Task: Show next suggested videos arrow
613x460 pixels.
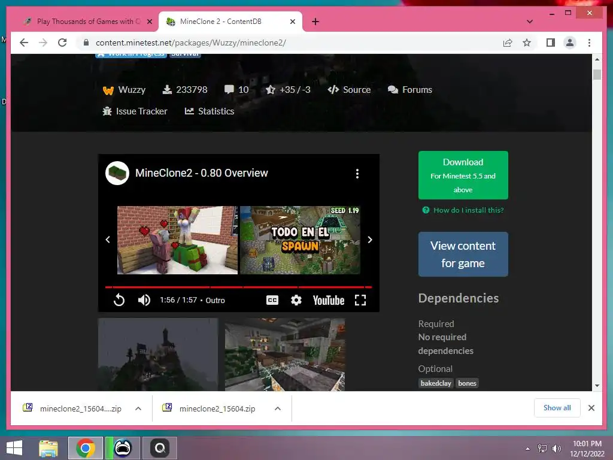Action: coord(370,240)
